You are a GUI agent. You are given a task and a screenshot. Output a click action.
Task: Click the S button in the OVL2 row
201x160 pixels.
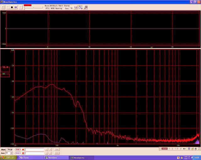coord(50,153)
